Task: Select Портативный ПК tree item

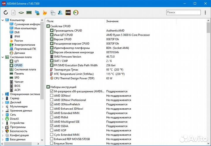Action: tap(23, 49)
